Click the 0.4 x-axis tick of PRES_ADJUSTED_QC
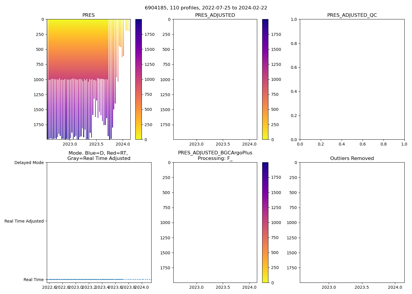This screenshot has height=294, width=412. coord(342,144)
